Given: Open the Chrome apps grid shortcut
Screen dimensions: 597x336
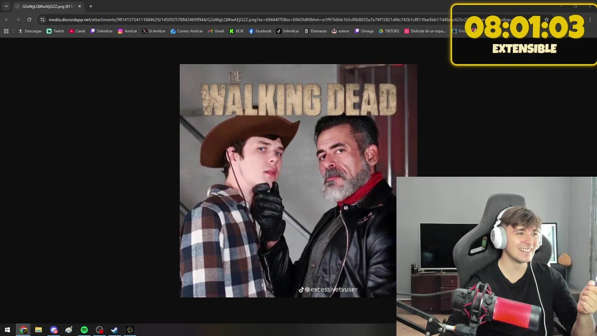Looking at the screenshot, I should pos(6,31).
